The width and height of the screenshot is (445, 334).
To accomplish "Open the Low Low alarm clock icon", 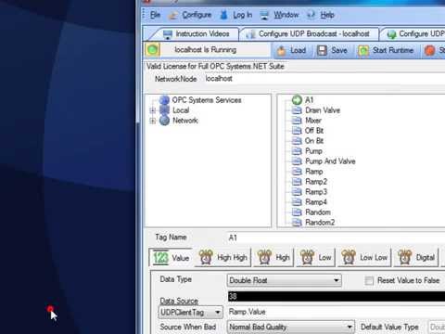I will click(x=349, y=257).
